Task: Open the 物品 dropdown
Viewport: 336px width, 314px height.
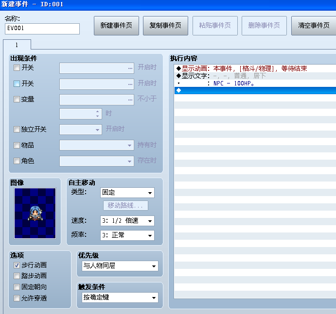Action: point(97,145)
